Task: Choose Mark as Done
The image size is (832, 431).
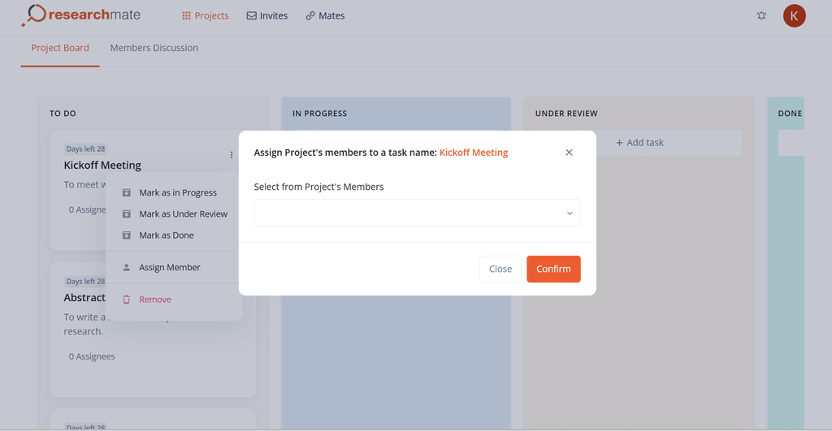Action: [x=174, y=235]
